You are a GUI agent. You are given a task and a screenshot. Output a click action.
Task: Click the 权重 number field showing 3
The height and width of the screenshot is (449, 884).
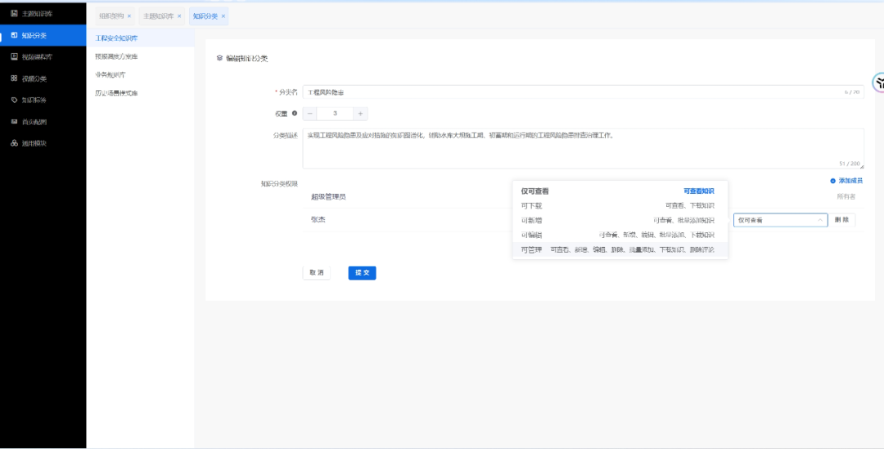pyautogui.click(x=335, y=113)
